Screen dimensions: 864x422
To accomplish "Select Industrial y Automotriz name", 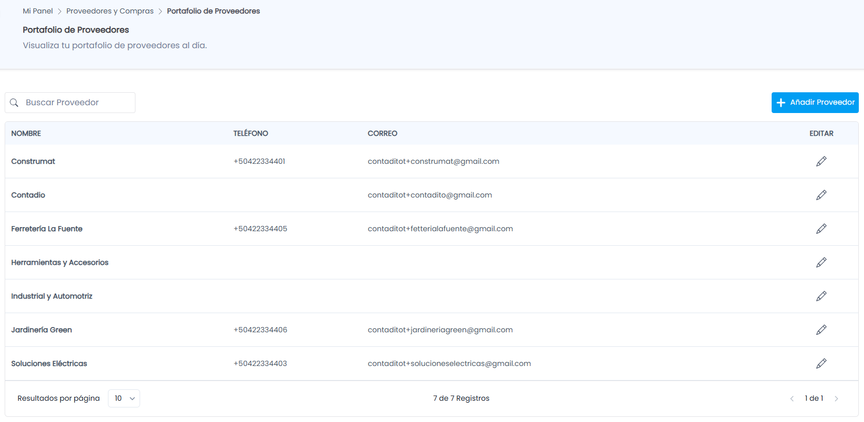I will pyautogui.click(x=52, y=296).
